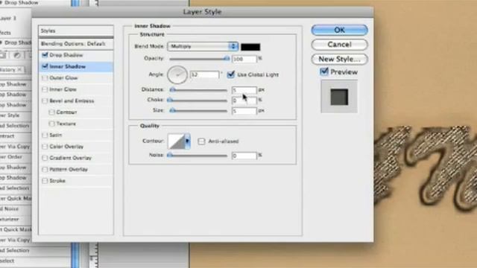Open the black shadow color swatch

click(250, 47)
